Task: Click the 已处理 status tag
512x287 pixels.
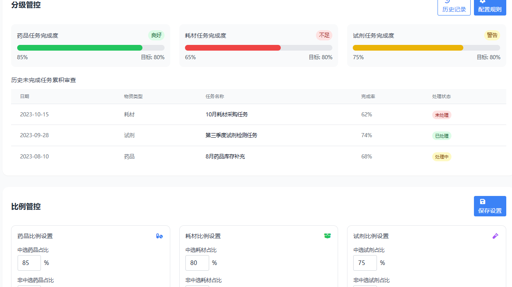Action: pos(442,136)
